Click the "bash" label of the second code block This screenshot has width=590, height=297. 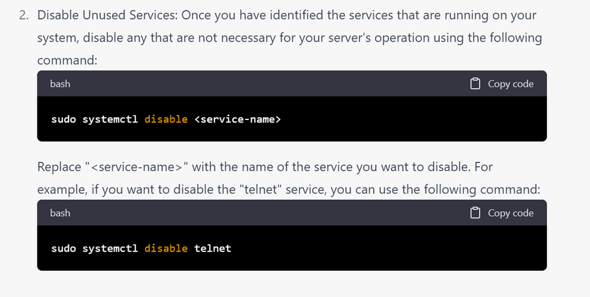(60, 213)
